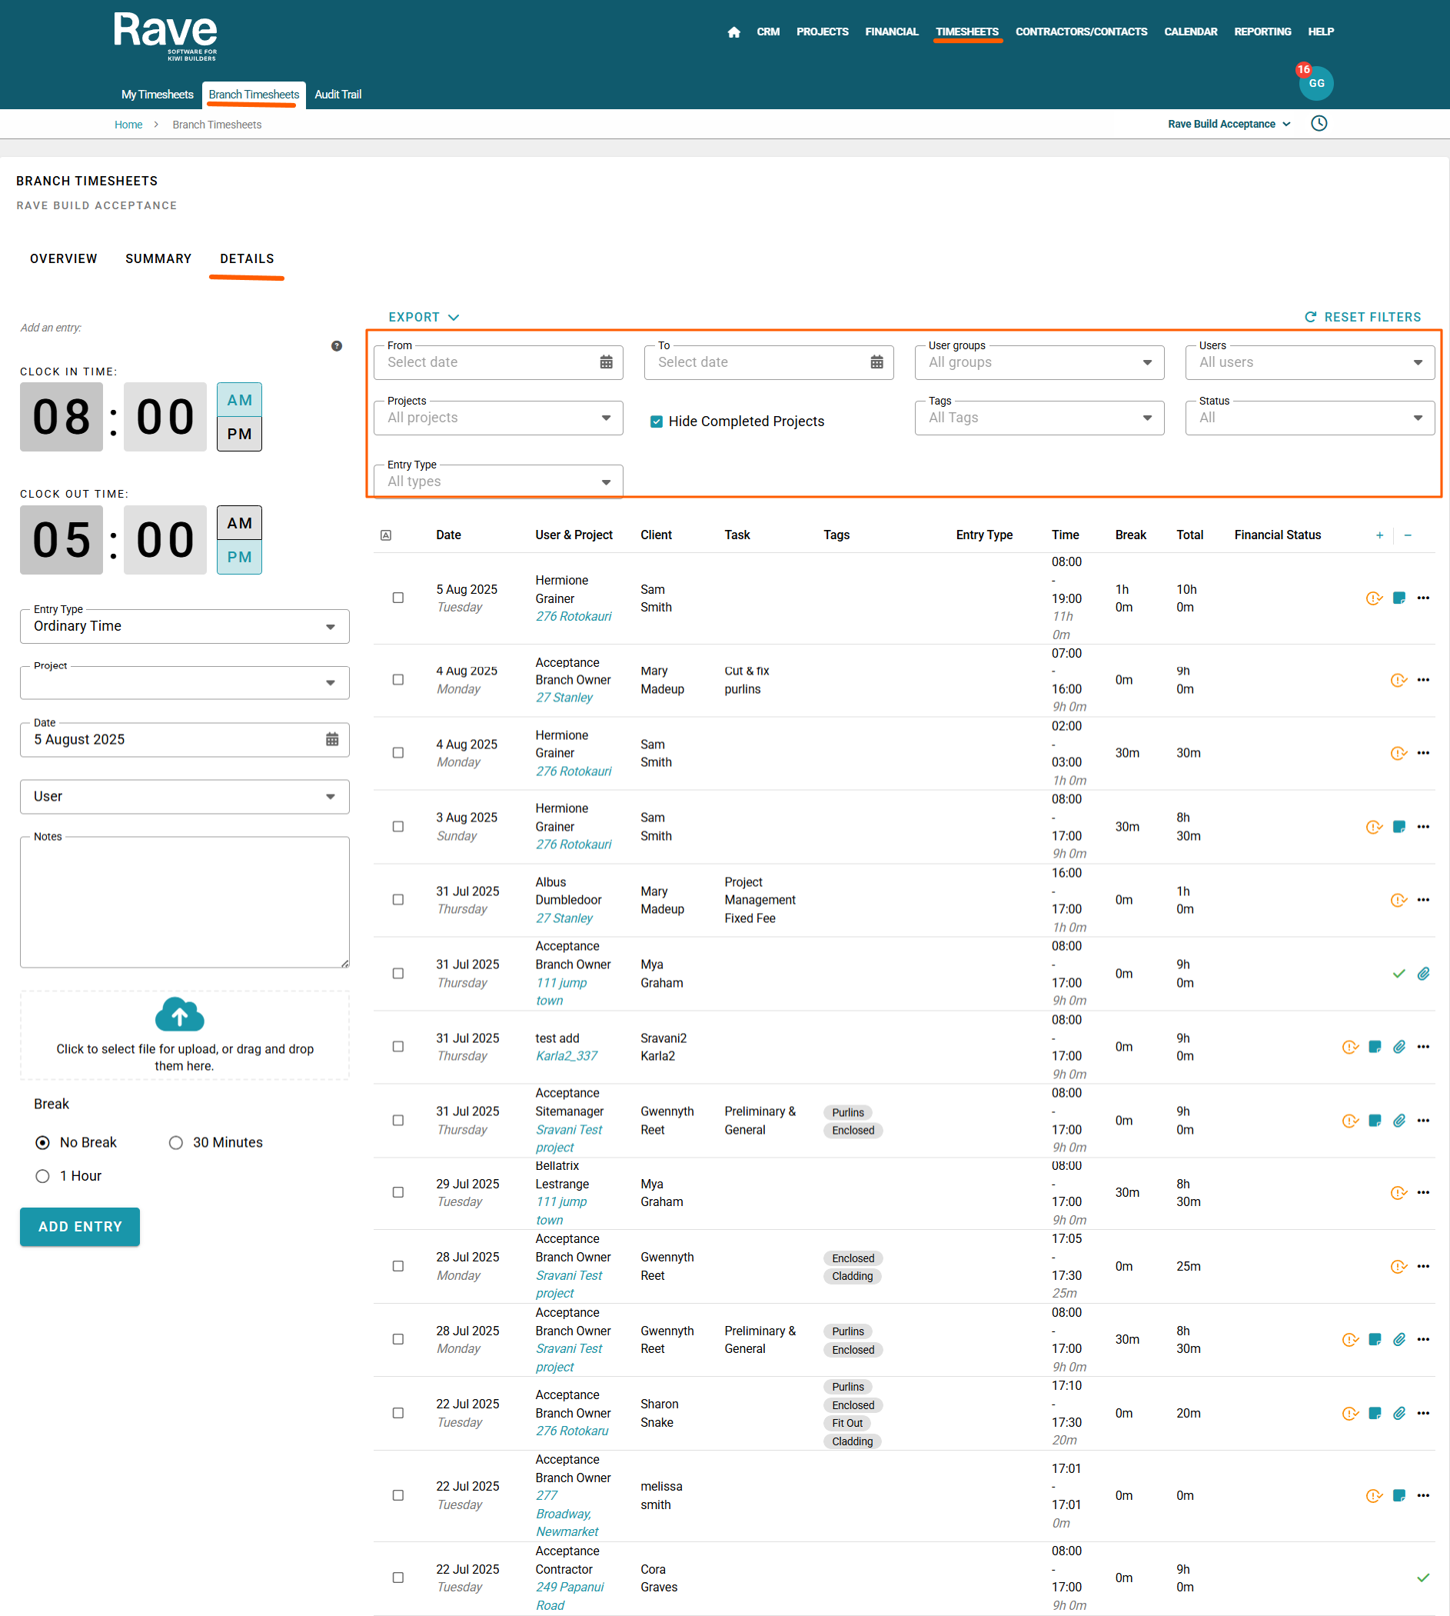The width and height of the screenshot is (1450, 1616).
Task: Open Entry Type filter All types dropdown
Action: pos(499,482)
